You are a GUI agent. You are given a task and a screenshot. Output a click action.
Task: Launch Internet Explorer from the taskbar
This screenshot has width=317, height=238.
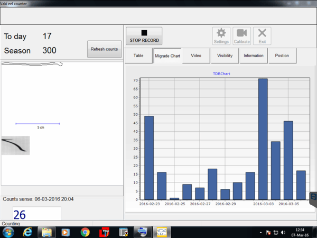[27, 232]
